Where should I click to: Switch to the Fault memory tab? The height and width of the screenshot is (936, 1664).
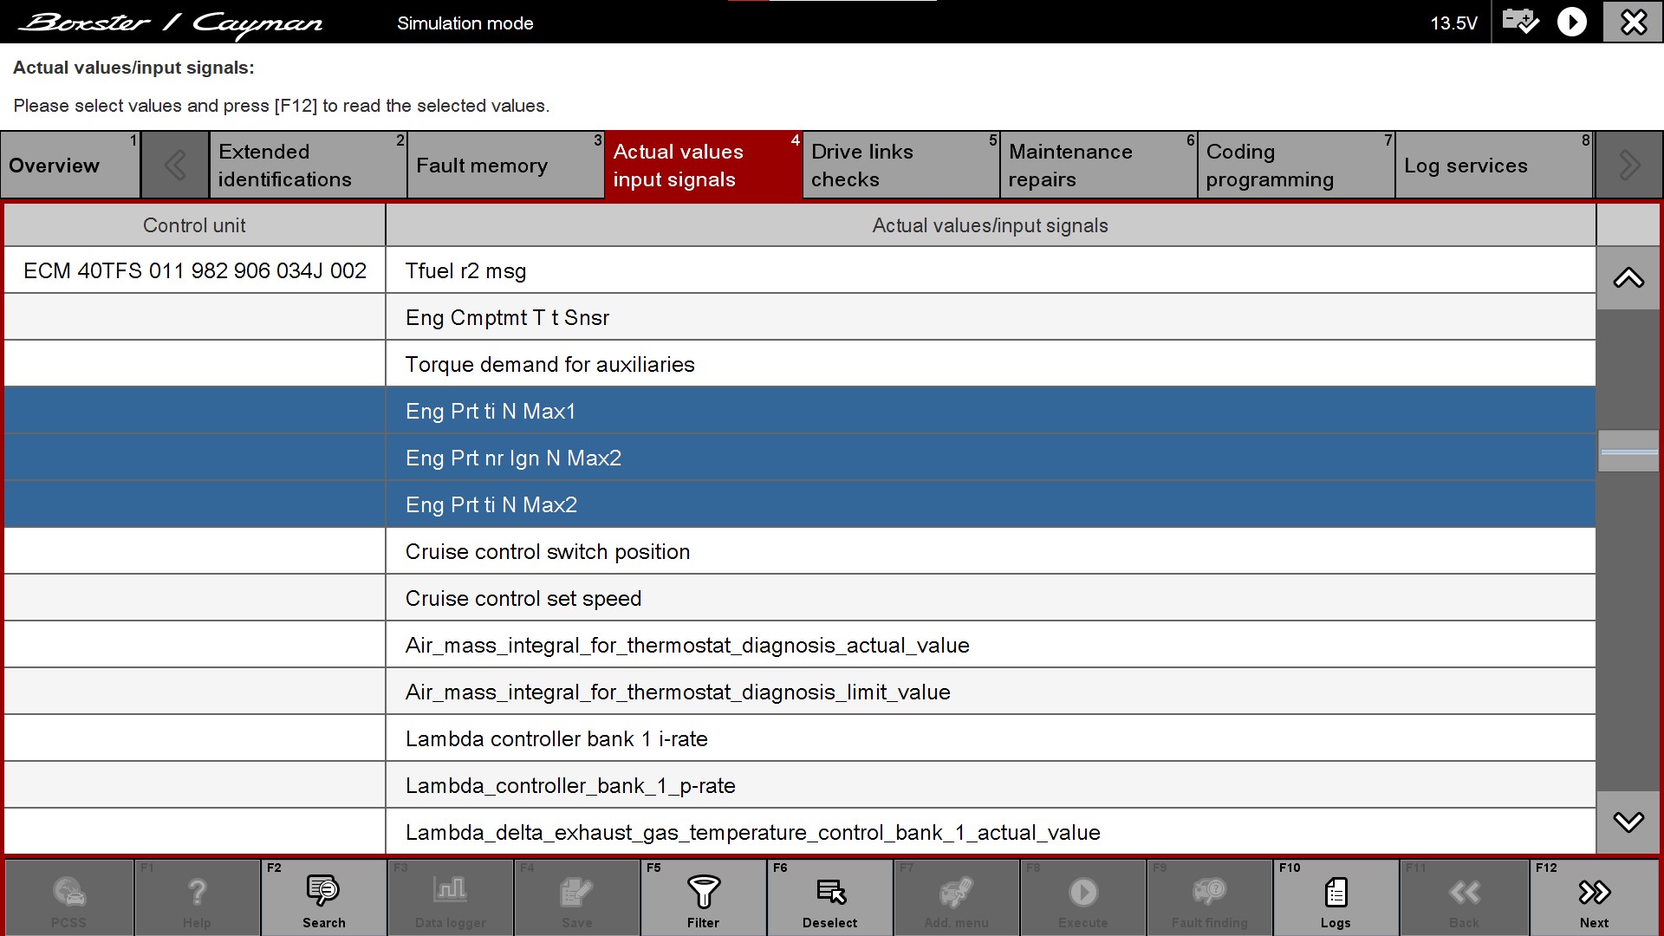coord(505,165)
